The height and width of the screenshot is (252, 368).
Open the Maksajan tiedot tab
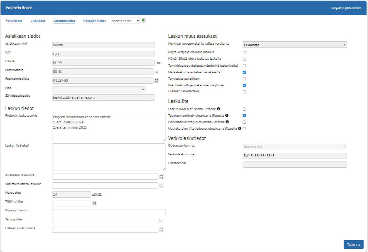(x=94, y=21)
